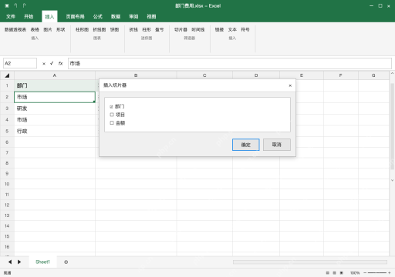Click 链接 in the ribbon

(219, 30)
